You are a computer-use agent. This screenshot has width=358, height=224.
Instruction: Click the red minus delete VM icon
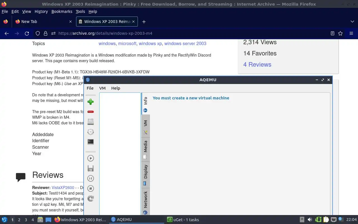click(x=90, y=112)
